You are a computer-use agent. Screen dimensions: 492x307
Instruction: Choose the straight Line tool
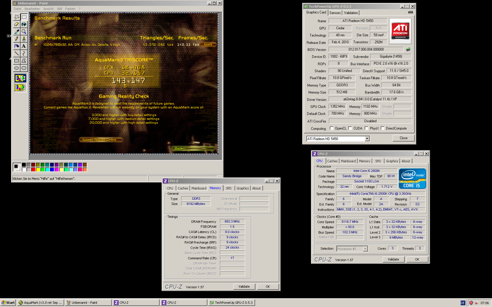pos(17,53)
